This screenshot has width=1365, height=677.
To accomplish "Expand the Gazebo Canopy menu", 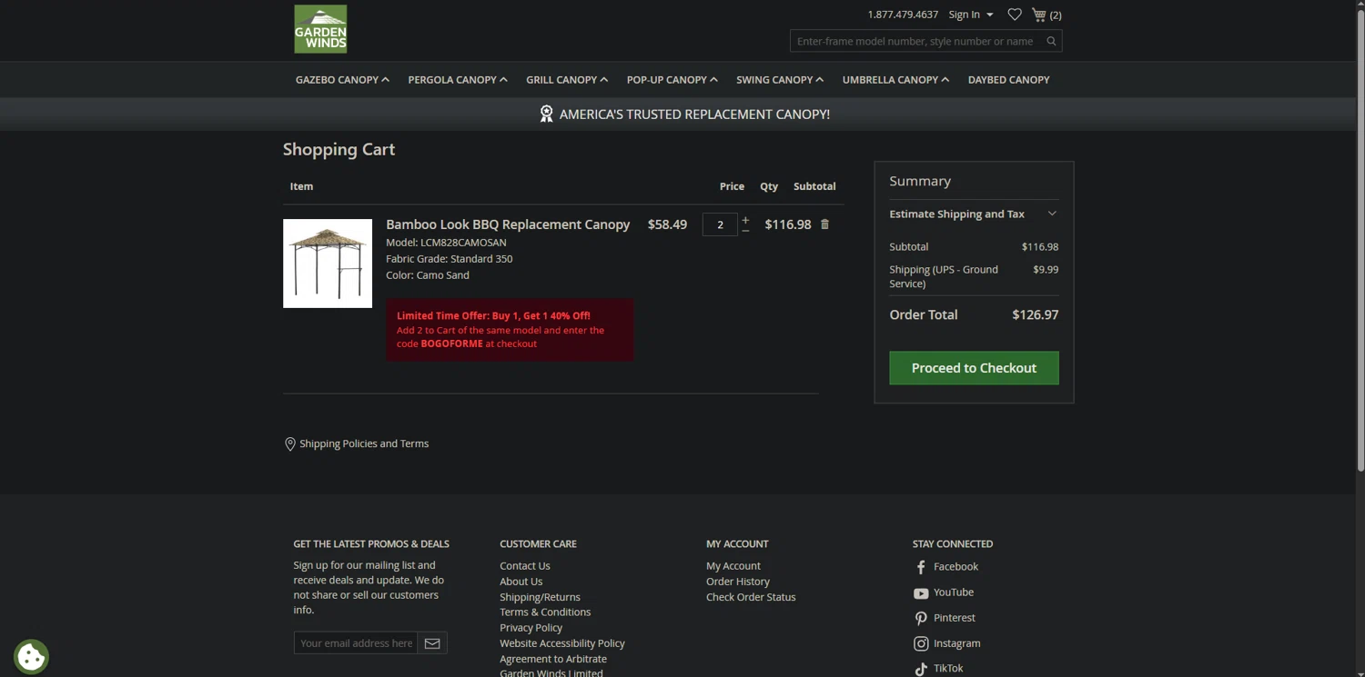I will pyautogui.click(x=342, y=80).
